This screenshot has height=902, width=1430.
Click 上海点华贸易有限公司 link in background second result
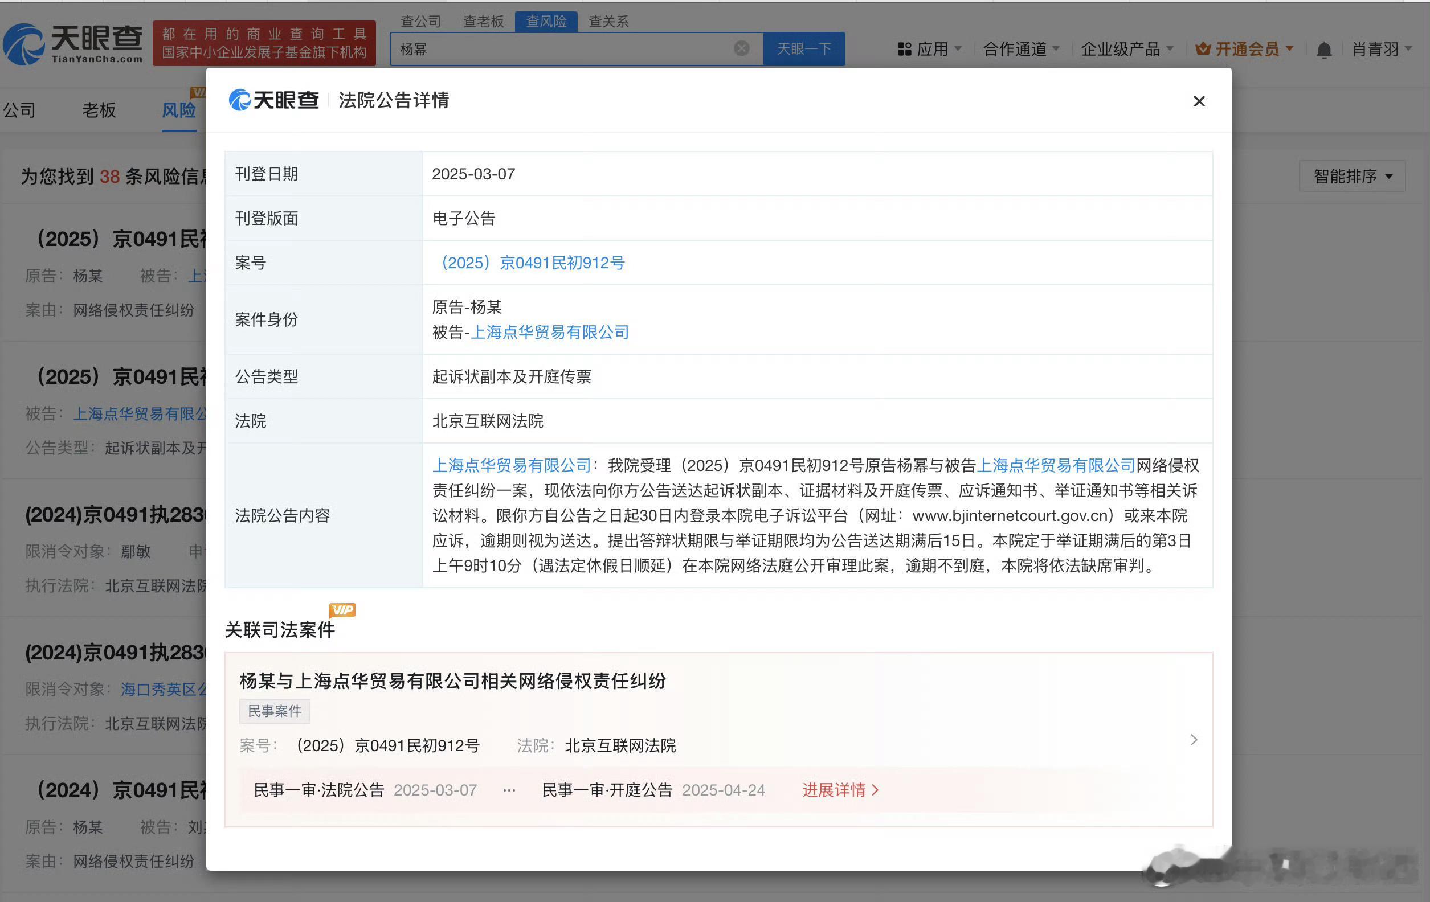[x=140, y=413]
